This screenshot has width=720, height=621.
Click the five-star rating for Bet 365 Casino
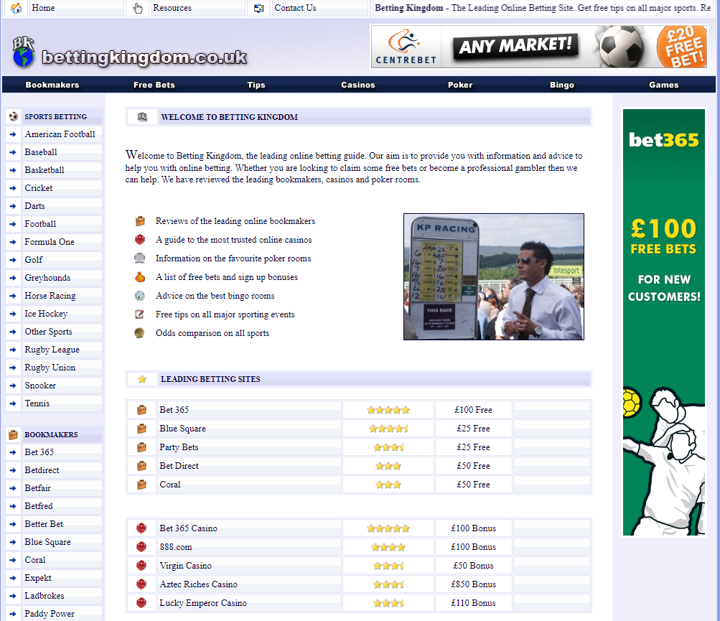388,528
